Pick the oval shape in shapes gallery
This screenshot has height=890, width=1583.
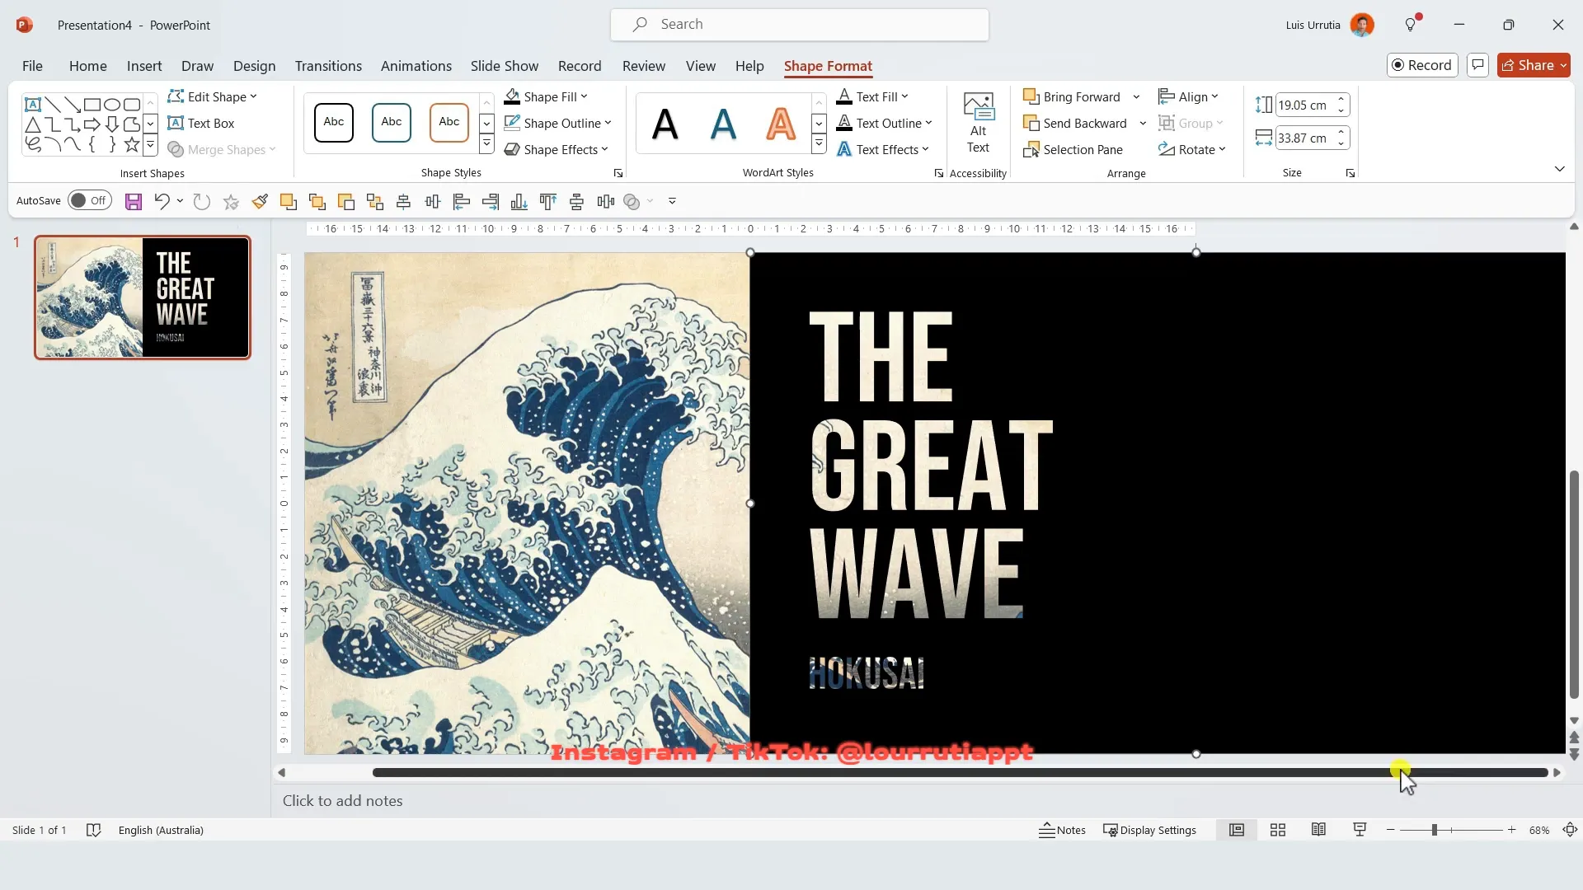(x=112, y=105)
